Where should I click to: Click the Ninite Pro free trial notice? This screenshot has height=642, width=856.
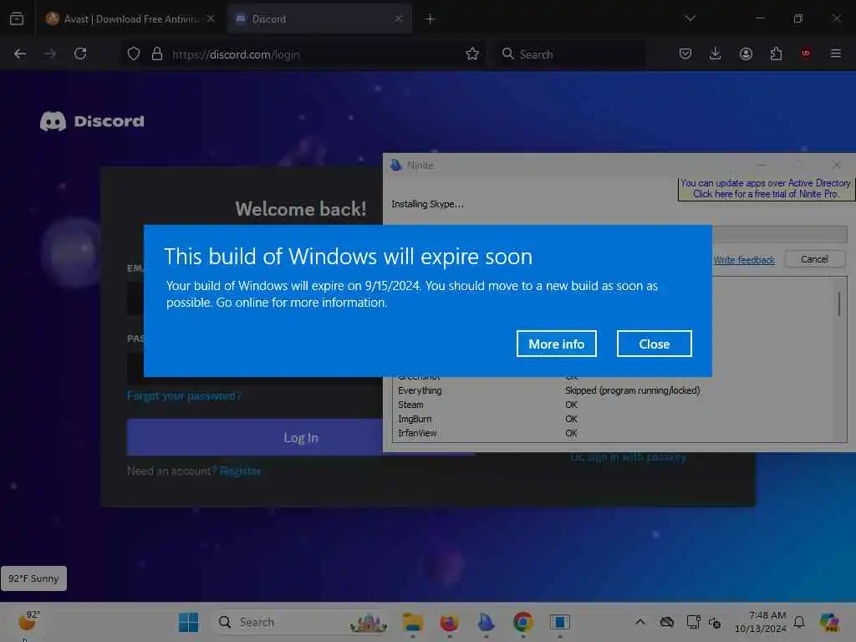coord(766,188)
